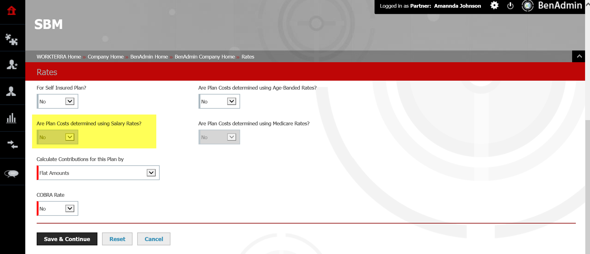Click the BenAdmin title text

[x=560, y=6]
